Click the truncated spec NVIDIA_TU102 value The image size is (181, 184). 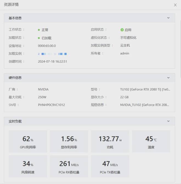coord(145,105)
